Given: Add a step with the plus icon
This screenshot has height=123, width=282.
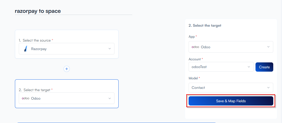Looking at the screenshot, I should [67, 69].
